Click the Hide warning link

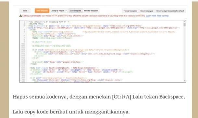[163, 16]
